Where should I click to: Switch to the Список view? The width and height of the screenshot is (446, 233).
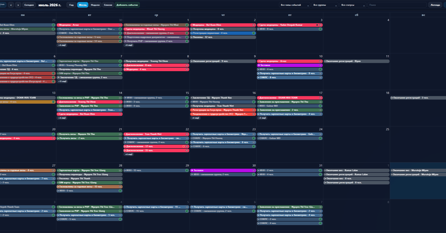(108, 5)
